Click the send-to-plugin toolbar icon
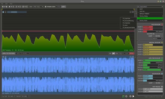Viewport: 165px width, 99px height. [5, 7]
